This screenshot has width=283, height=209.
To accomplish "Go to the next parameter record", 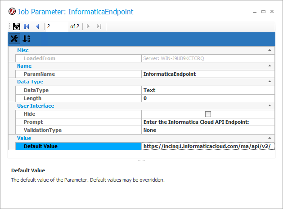I will (88, 26).
